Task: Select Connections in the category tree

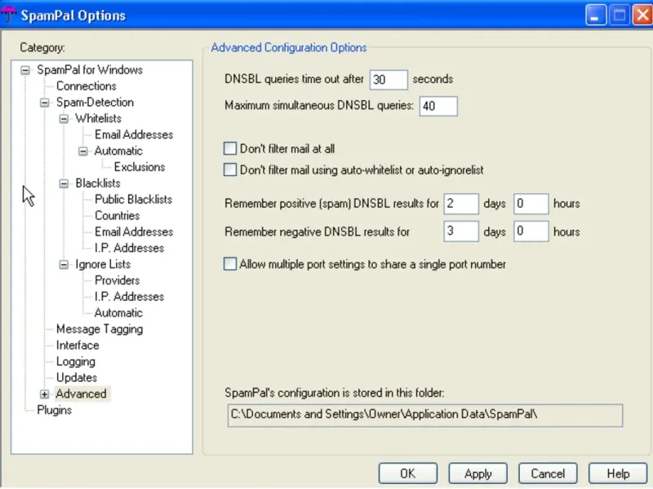Action: (87, 86)
